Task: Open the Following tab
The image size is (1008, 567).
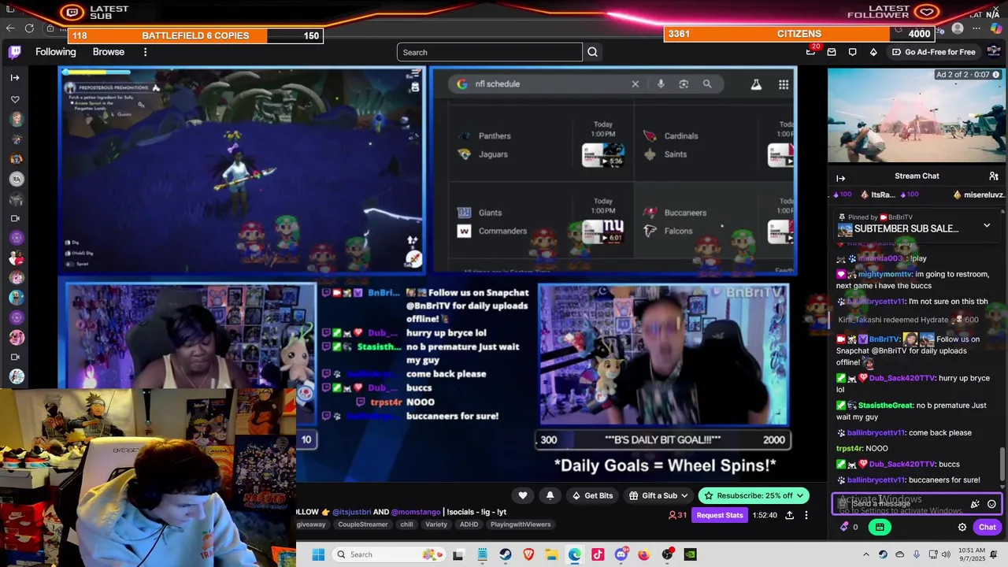Action: coord(55,52)
